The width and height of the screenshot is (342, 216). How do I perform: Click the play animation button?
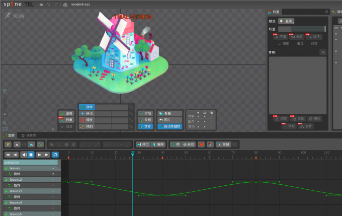click(x=31, y=155)
